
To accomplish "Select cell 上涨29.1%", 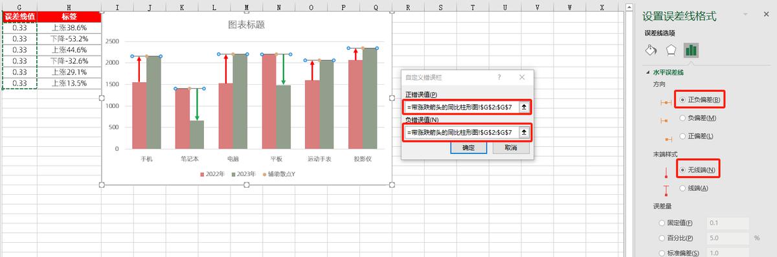I will coord(69,72).
